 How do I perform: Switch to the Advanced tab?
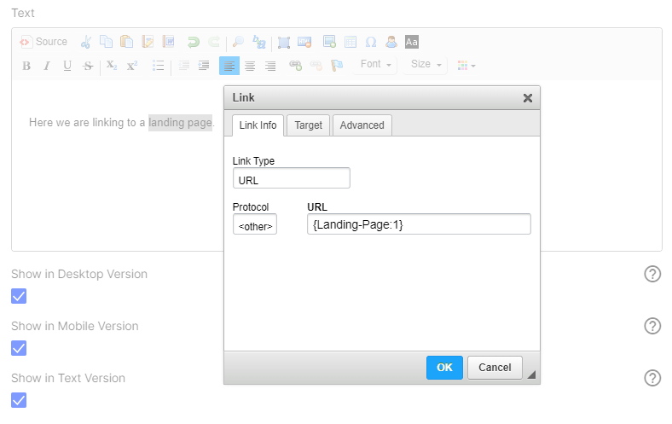tap(362, 125)
